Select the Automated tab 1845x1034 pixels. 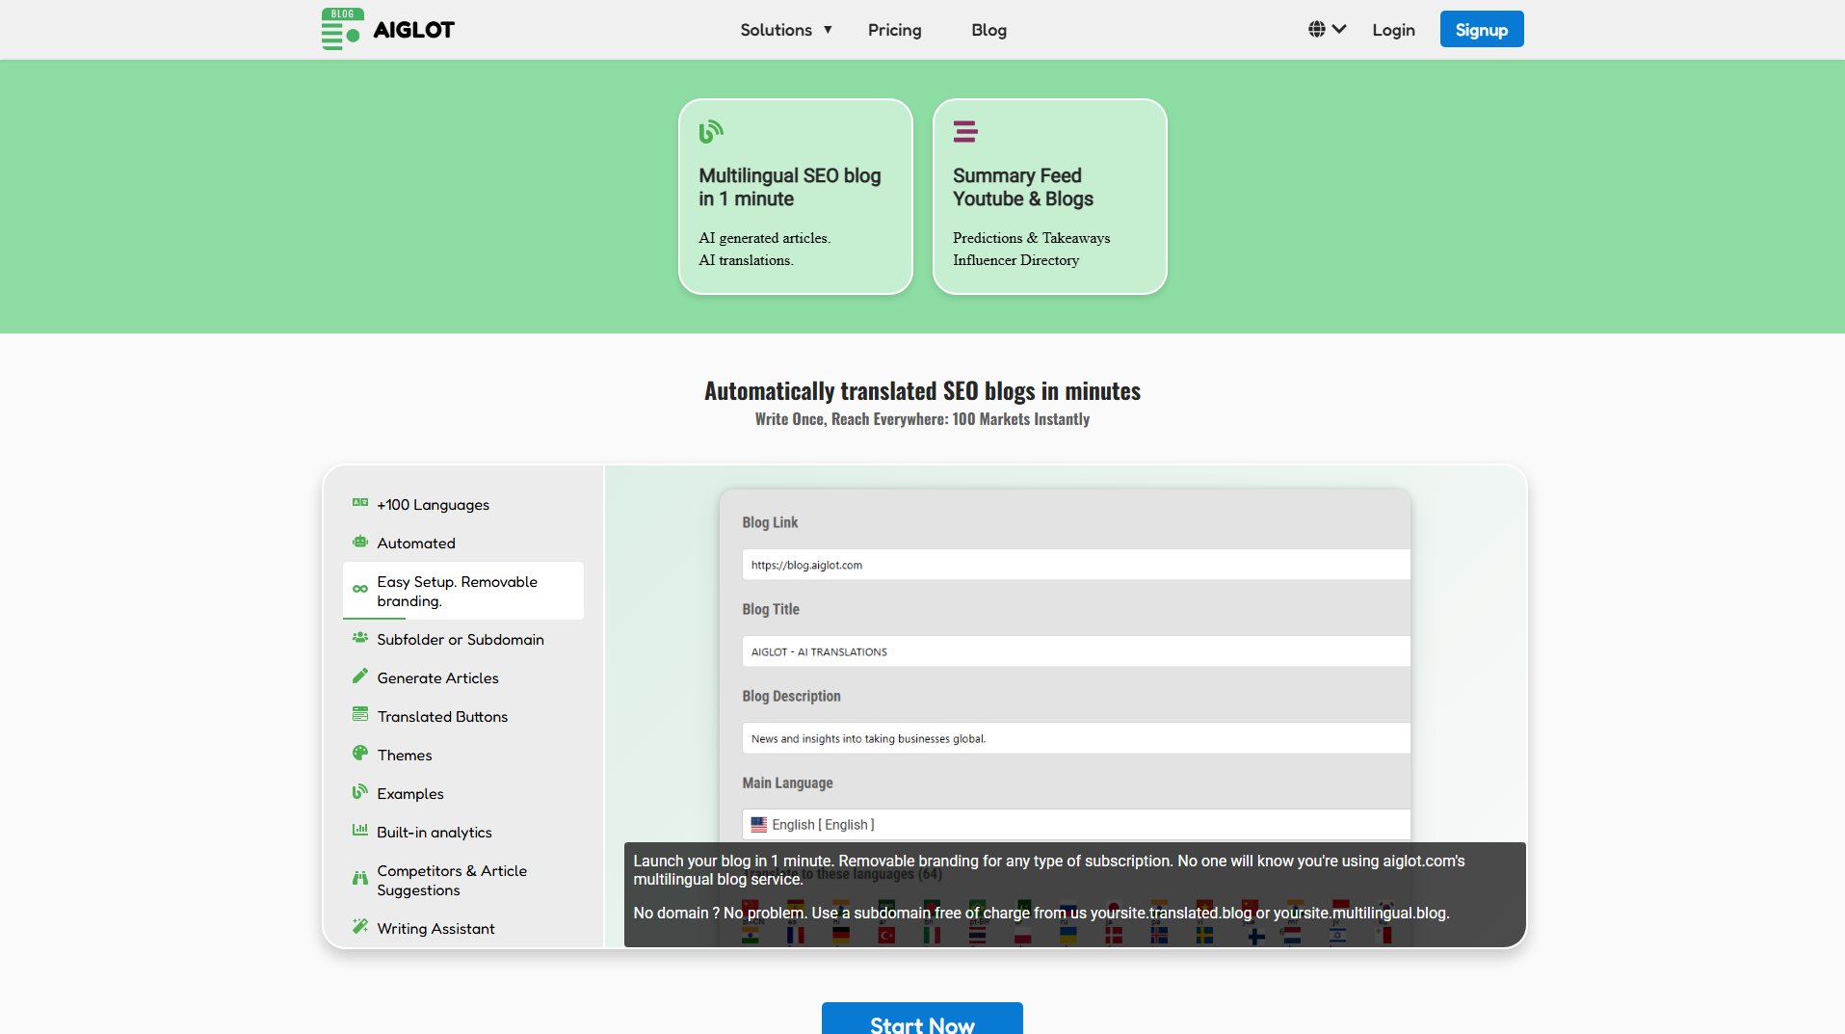[463, 543]
